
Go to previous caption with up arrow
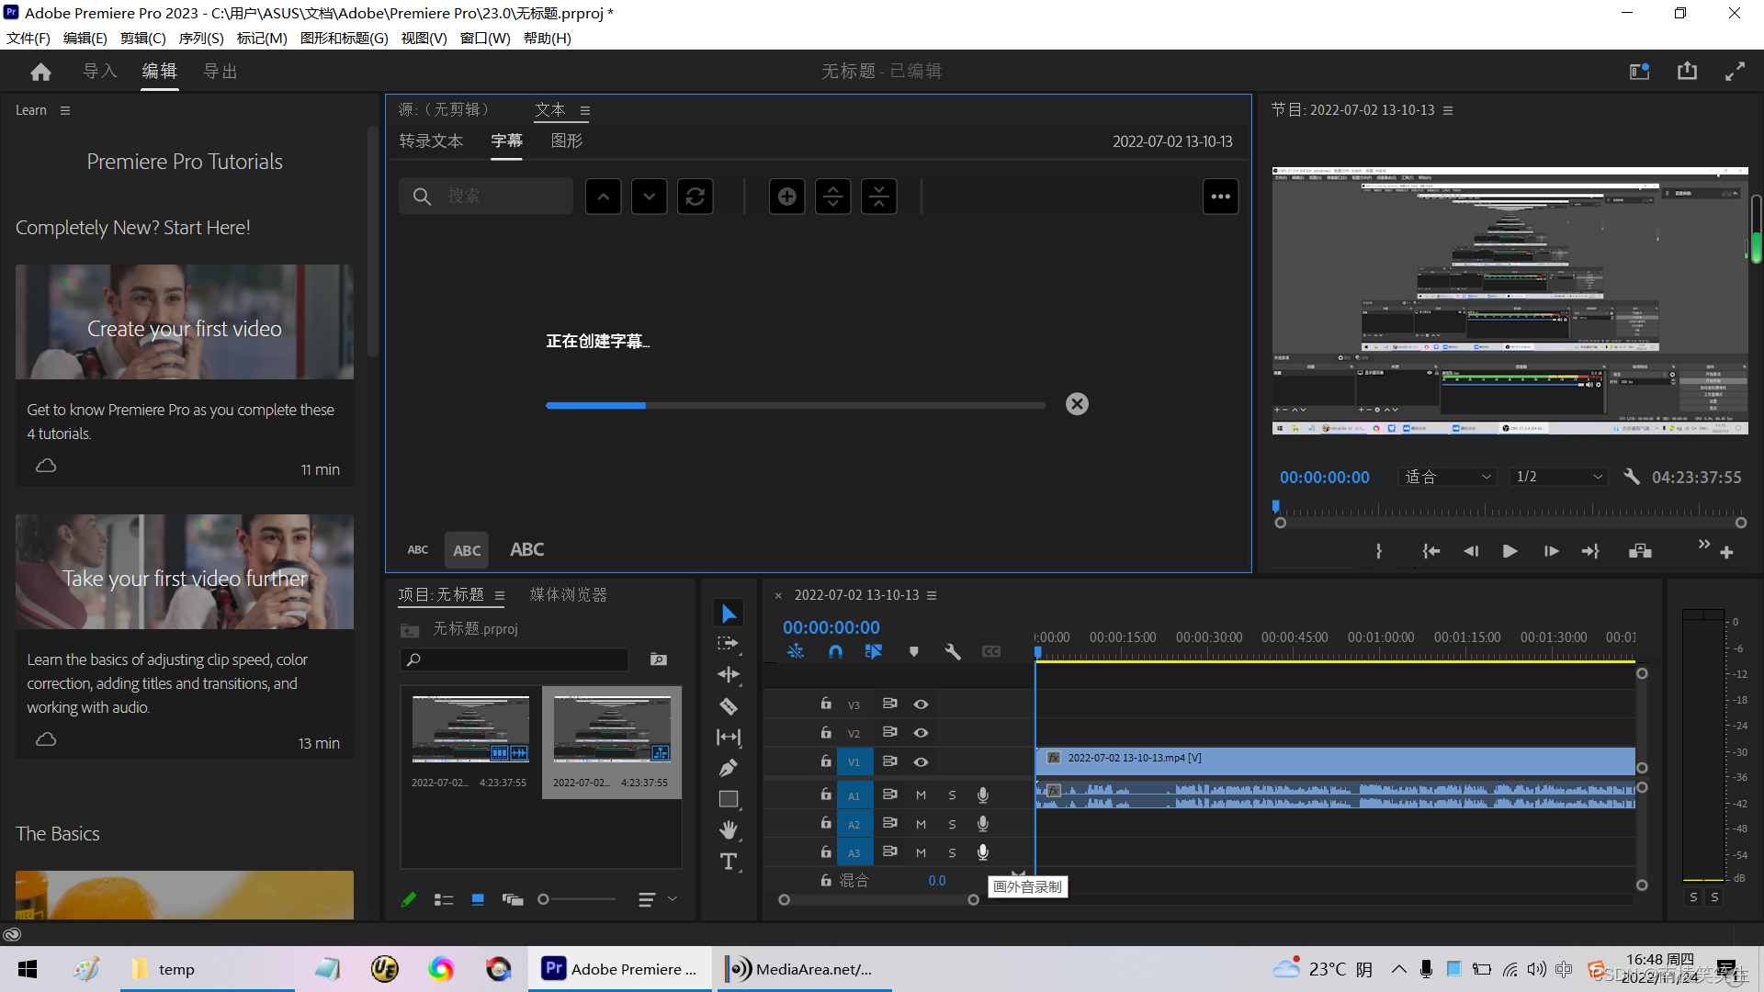tap(604, 197)
